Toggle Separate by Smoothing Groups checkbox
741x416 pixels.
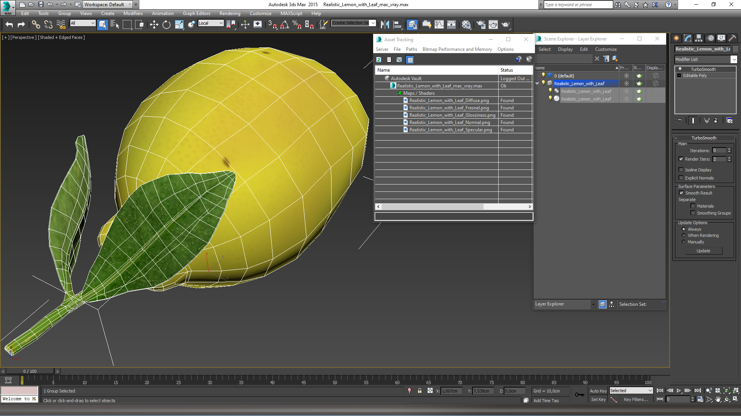[693, 213]
